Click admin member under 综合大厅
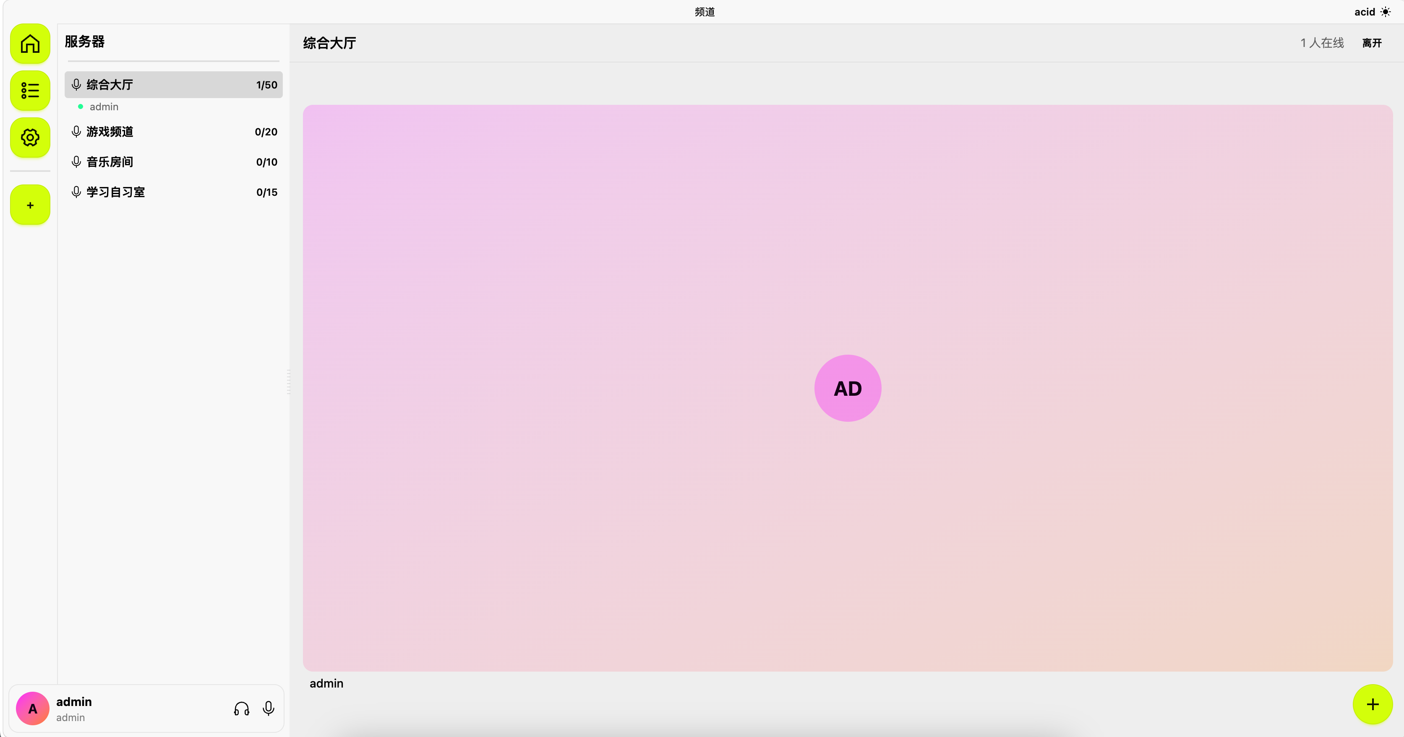This screenshot has height=737, width=1404. tap(104, 107)
